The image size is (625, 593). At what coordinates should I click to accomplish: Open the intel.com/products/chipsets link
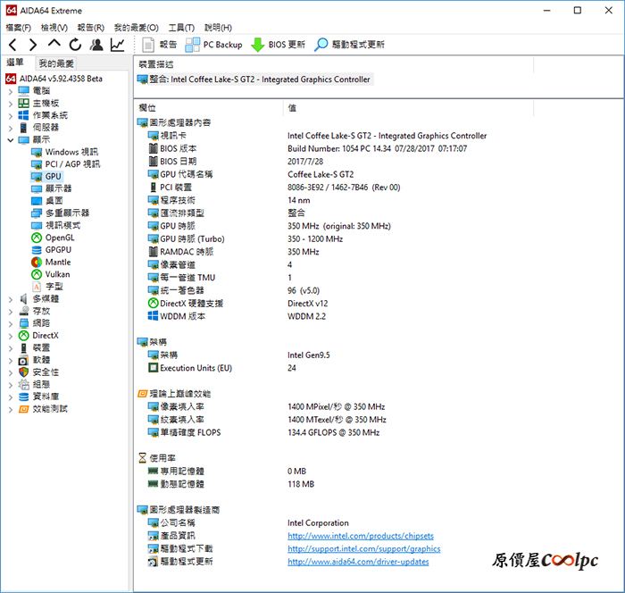tap(361, 536)
